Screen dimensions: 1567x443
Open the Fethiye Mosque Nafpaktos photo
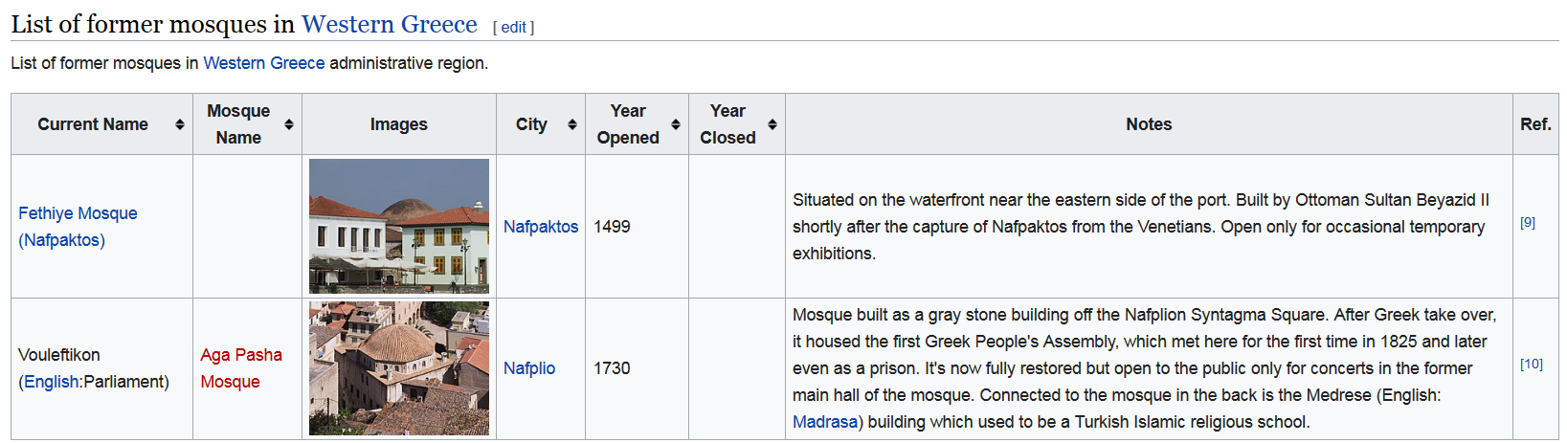399,226
